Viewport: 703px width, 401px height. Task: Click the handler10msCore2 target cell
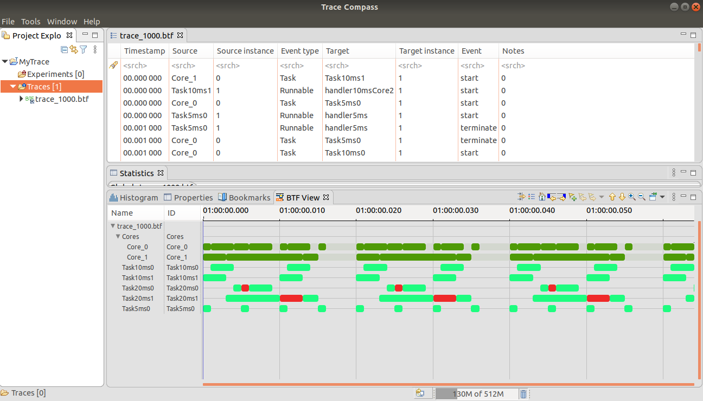(359, 90)
